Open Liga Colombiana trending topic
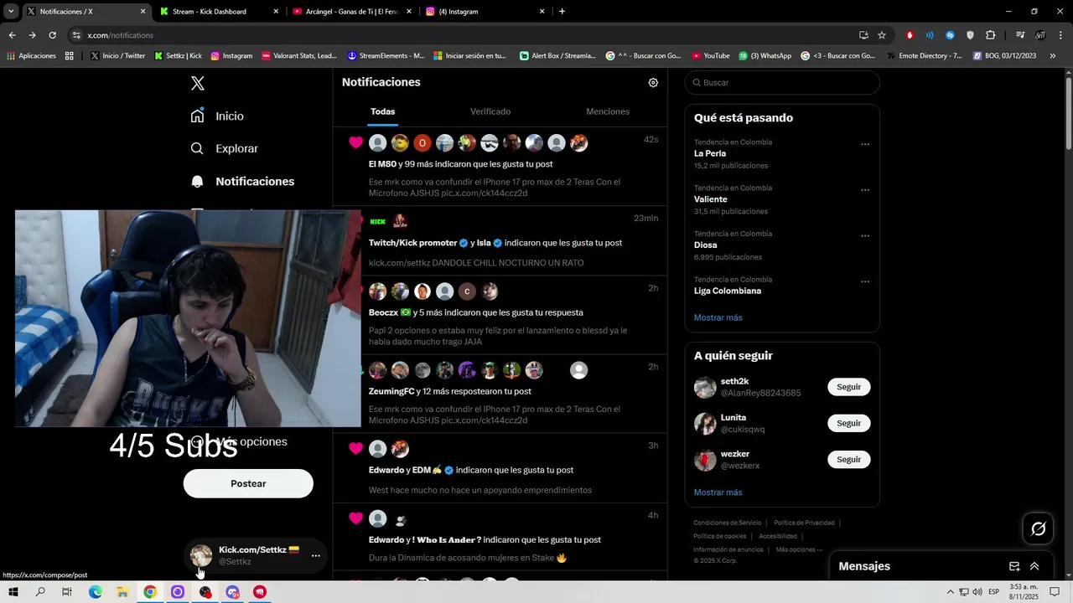1073x603 pixels. pyautogui.click(x=728, y=291)
